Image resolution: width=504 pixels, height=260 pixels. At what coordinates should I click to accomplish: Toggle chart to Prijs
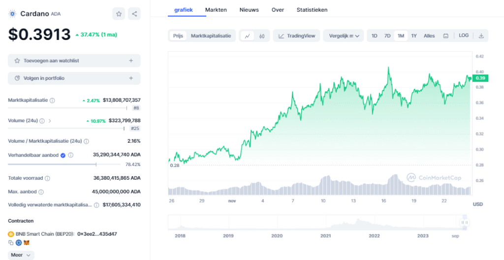[178, 36]
